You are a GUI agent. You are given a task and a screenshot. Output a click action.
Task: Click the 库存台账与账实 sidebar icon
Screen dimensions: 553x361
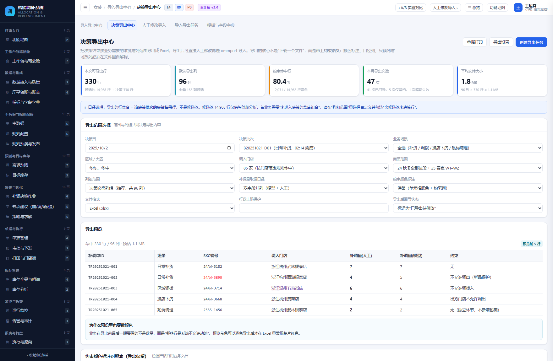[x=8, y=92]
